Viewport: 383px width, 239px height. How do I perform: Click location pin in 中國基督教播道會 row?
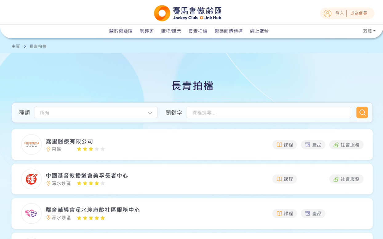[48, 183]
